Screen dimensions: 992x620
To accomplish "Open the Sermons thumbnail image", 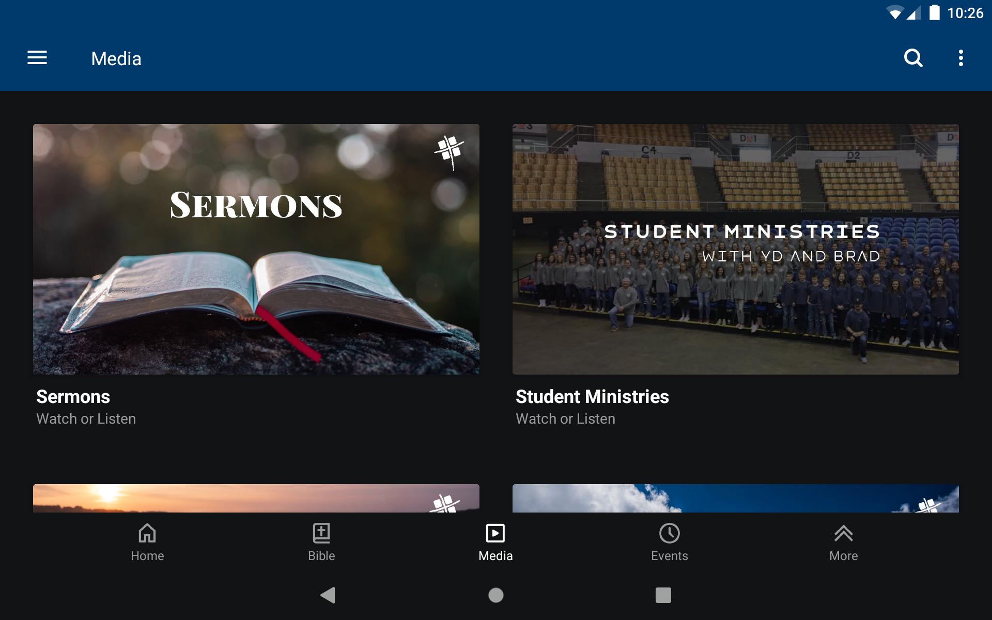I will pyautogui.click(x=256, y=249).
